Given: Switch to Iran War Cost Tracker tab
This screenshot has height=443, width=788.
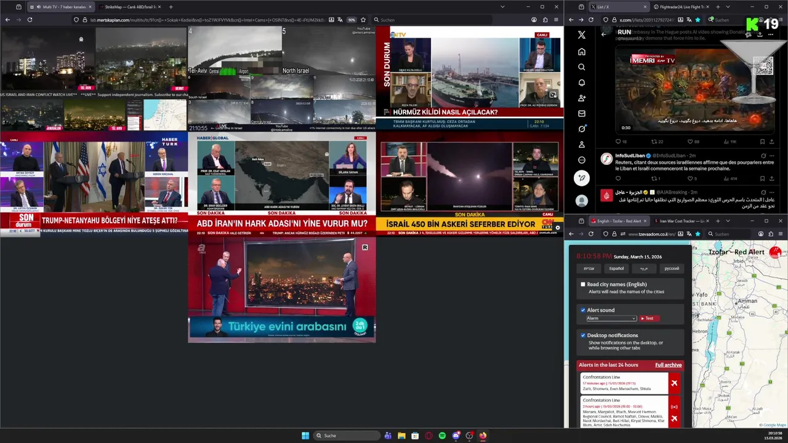Looking at the screenshot, I should click(681, 221).
